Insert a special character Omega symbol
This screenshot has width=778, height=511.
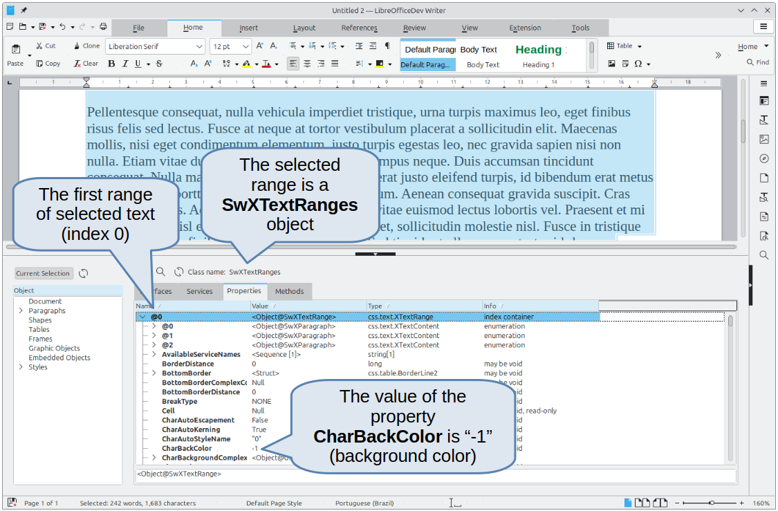tap(638, 63)
